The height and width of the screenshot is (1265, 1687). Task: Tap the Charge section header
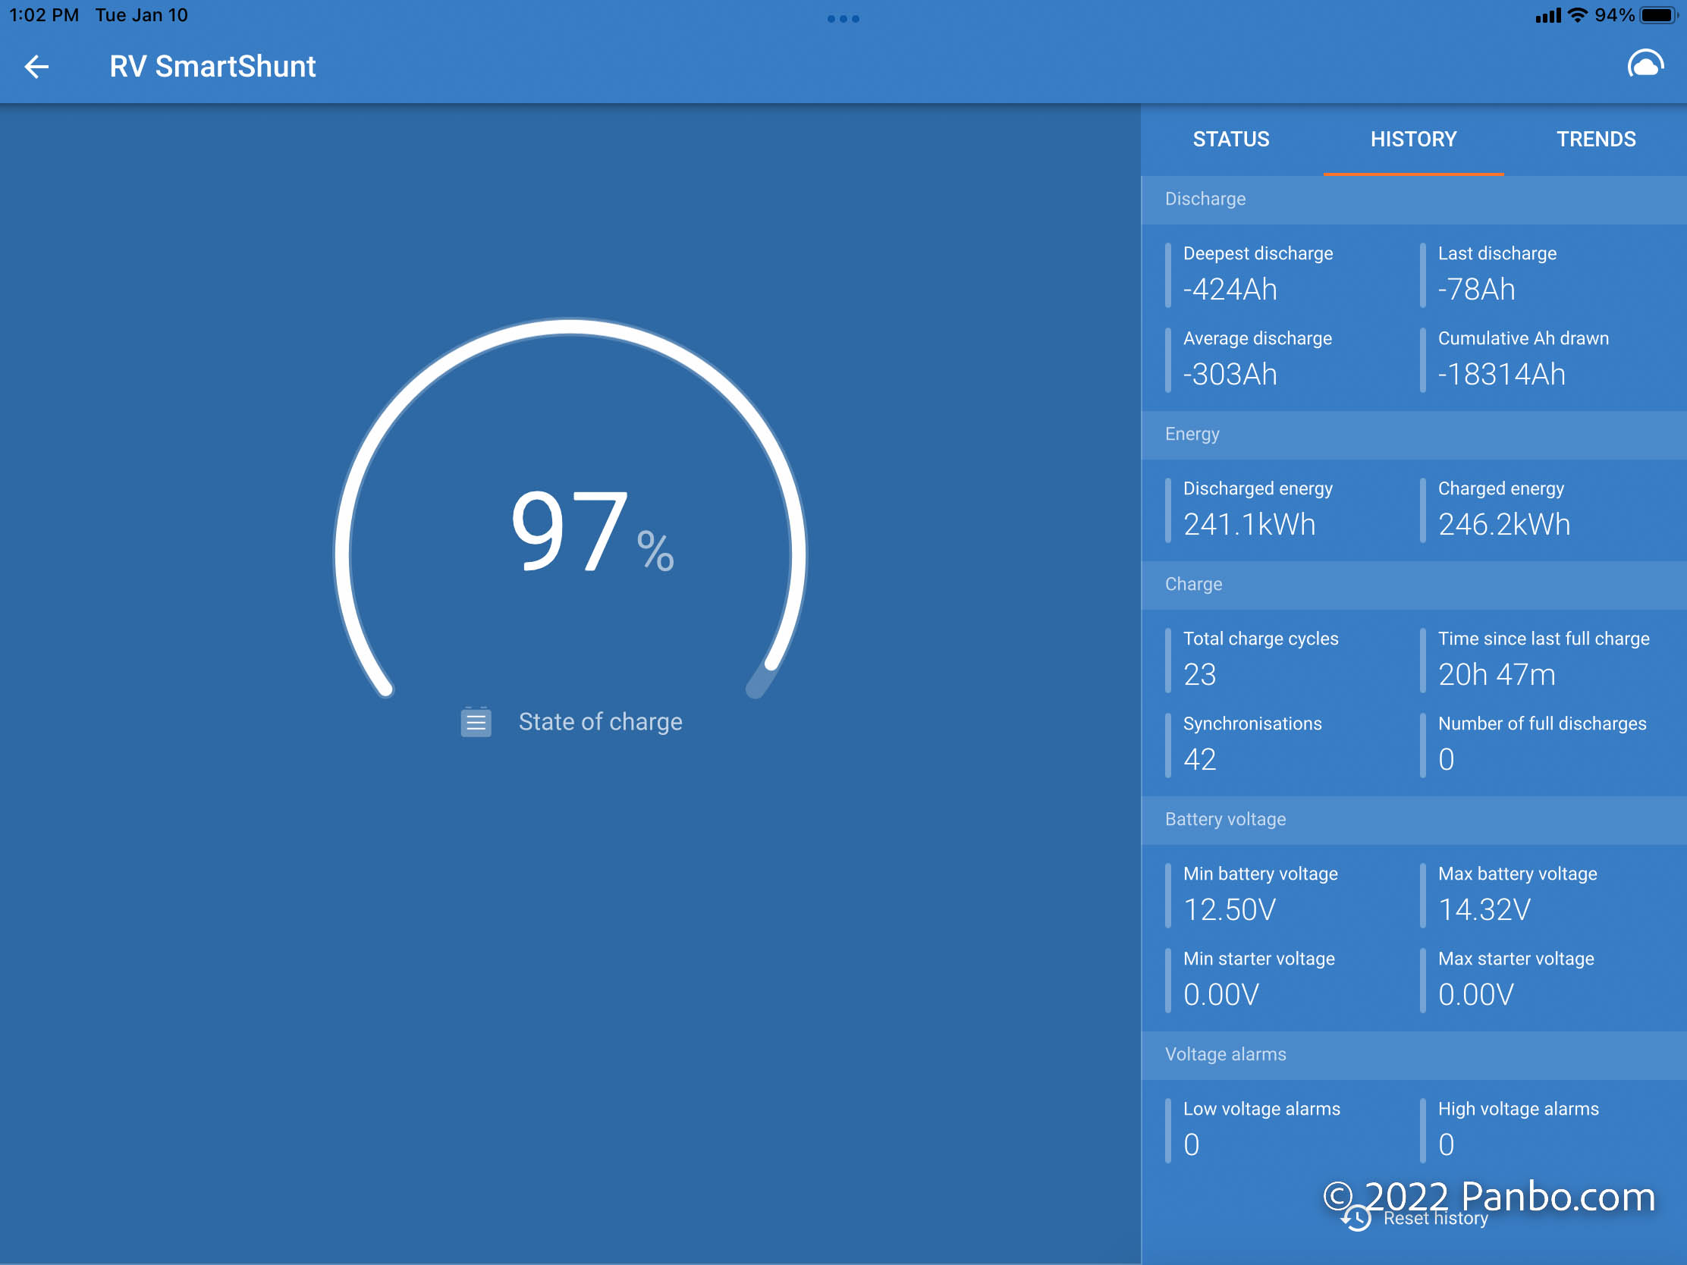tap(1414, 585)
